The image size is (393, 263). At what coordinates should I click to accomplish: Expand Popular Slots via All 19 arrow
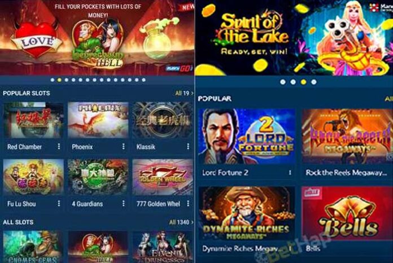(184, 93)
